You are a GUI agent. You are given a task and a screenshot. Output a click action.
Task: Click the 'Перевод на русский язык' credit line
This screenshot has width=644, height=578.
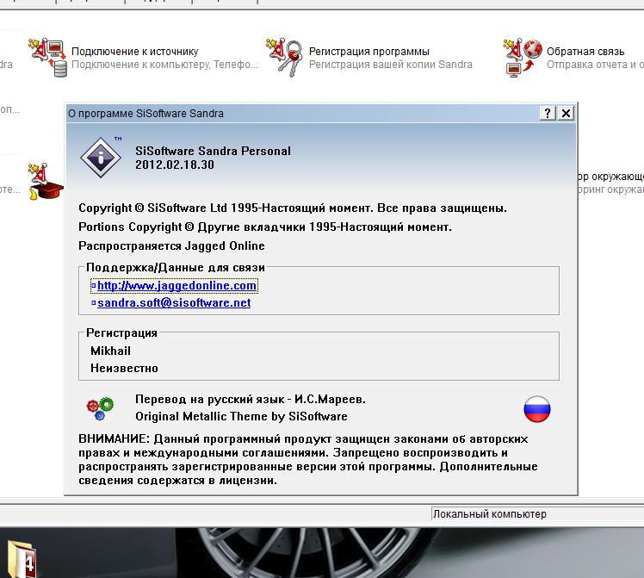(x=251, y=400)
